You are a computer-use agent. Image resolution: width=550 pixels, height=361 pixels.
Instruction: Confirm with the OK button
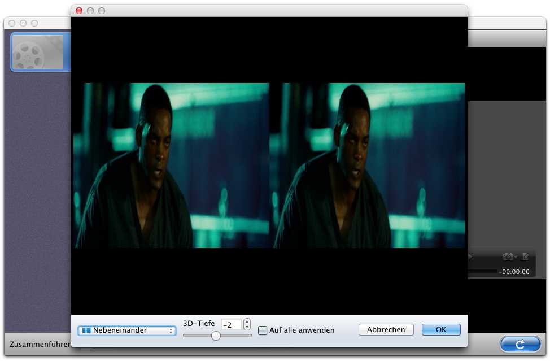tap(441, 330)
